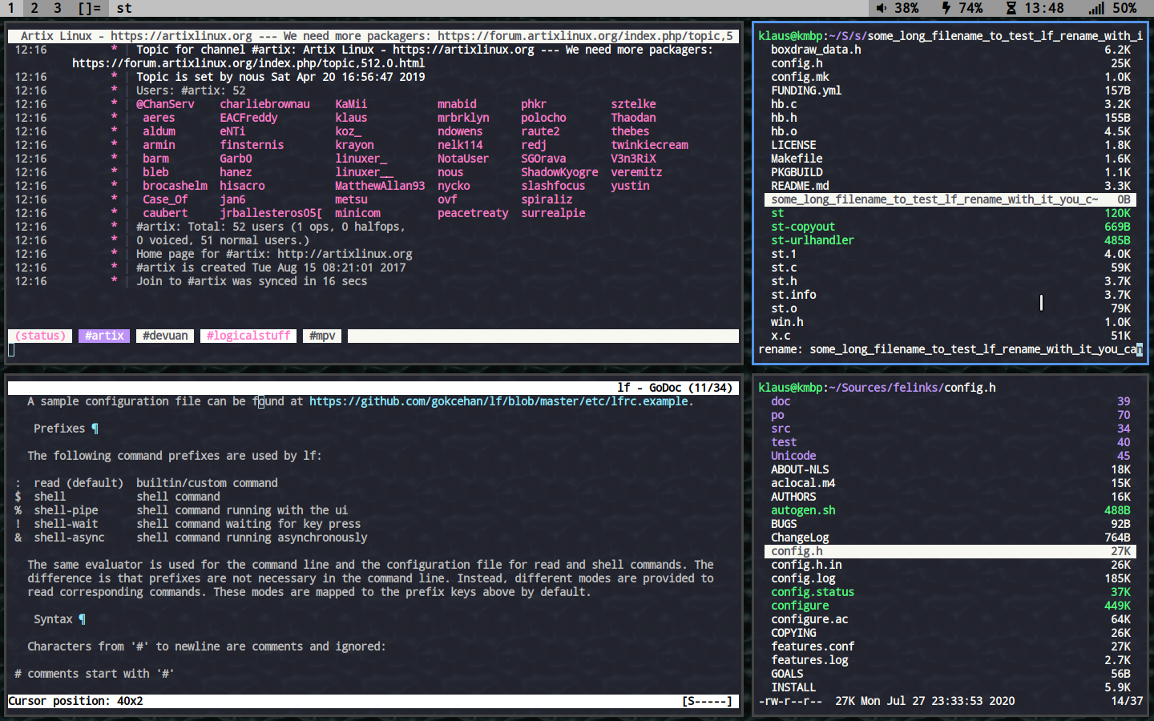Switch to the #mpv channel tab

[321, 336]
